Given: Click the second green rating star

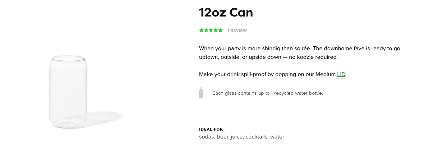Looking at the screenshot, I should [x=206, y=30].
